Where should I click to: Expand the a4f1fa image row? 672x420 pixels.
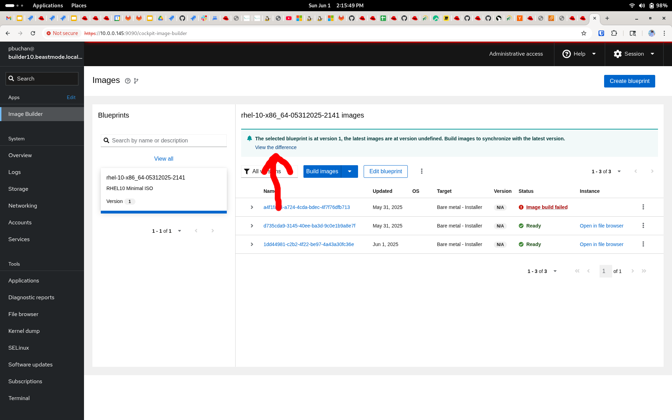pos(252,207)
